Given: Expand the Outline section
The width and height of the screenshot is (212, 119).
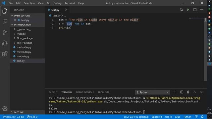Looking at the screenshot, I should [x=27, y=112].
